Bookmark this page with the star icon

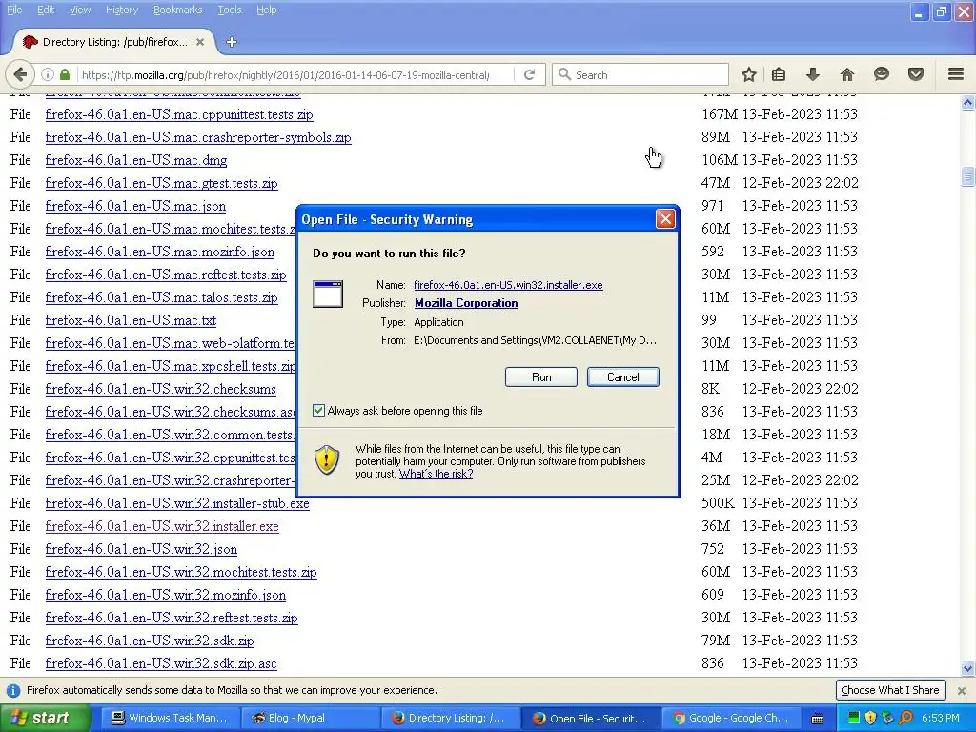point(749,74)
